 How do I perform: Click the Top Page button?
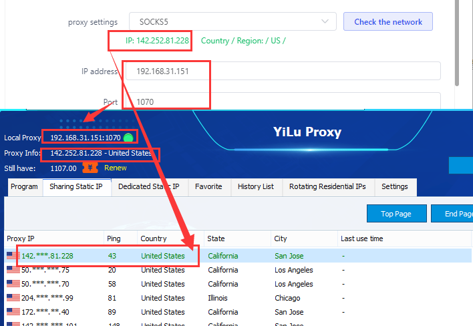(396, 214)
